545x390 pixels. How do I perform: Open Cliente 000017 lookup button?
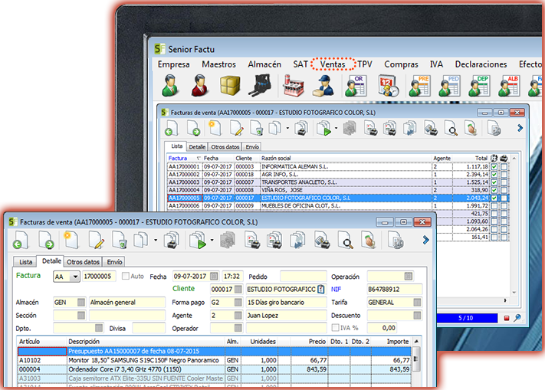(x=238, y=289)
